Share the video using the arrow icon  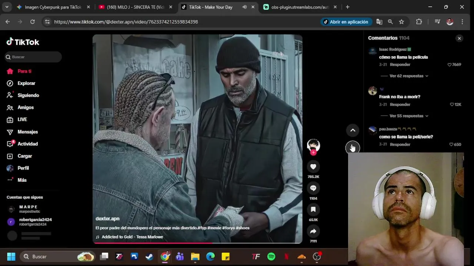pos(313,231)
